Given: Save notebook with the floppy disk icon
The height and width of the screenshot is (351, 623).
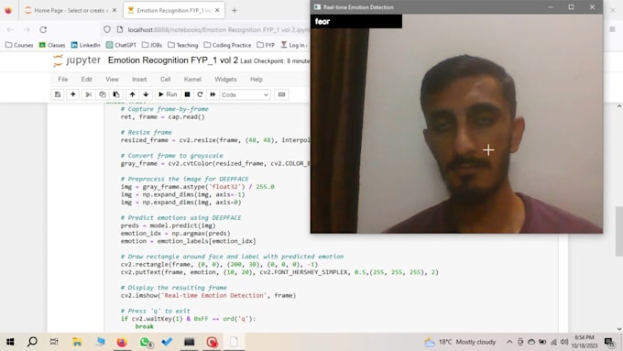Looking at the screenshot, I should tap(58, 94).
